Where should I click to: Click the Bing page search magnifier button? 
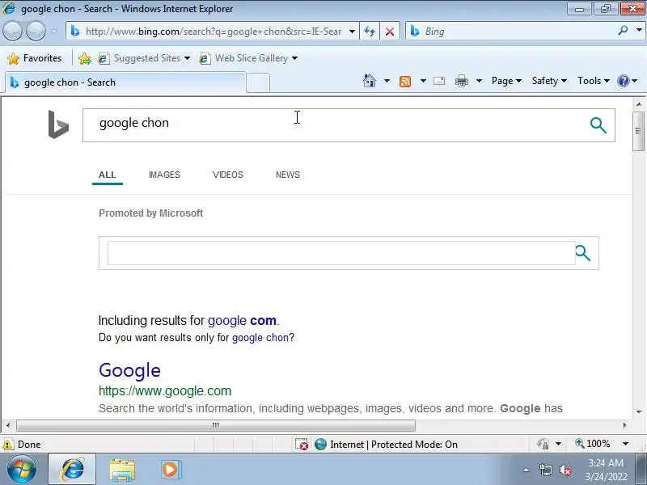click(598, 125)
